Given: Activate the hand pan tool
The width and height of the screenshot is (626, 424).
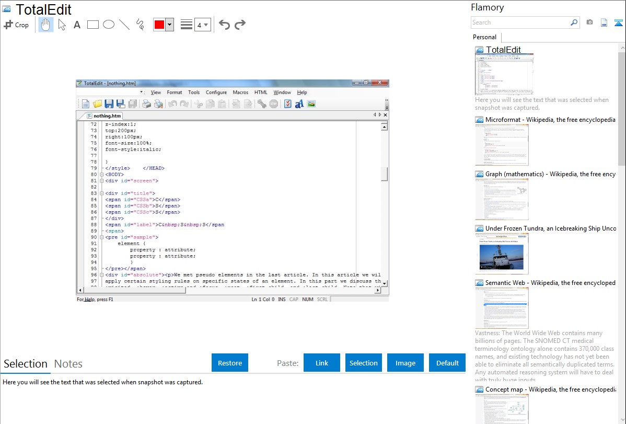Looking at the screenshot, I should click(46, 25).
